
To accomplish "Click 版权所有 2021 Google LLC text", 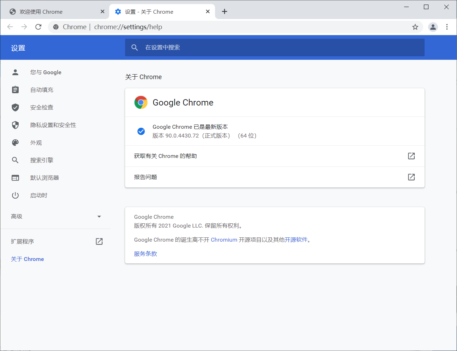I will (x=189, y=225).
